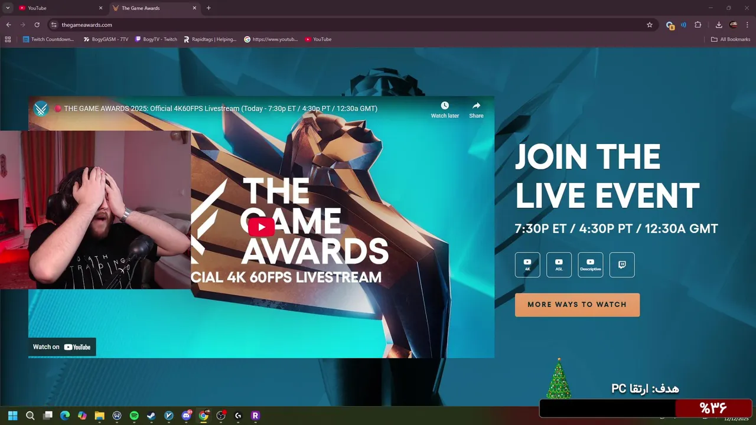Open the Twitch stream button
Screen dimensions: 756x425
click(x=622, y=265)
